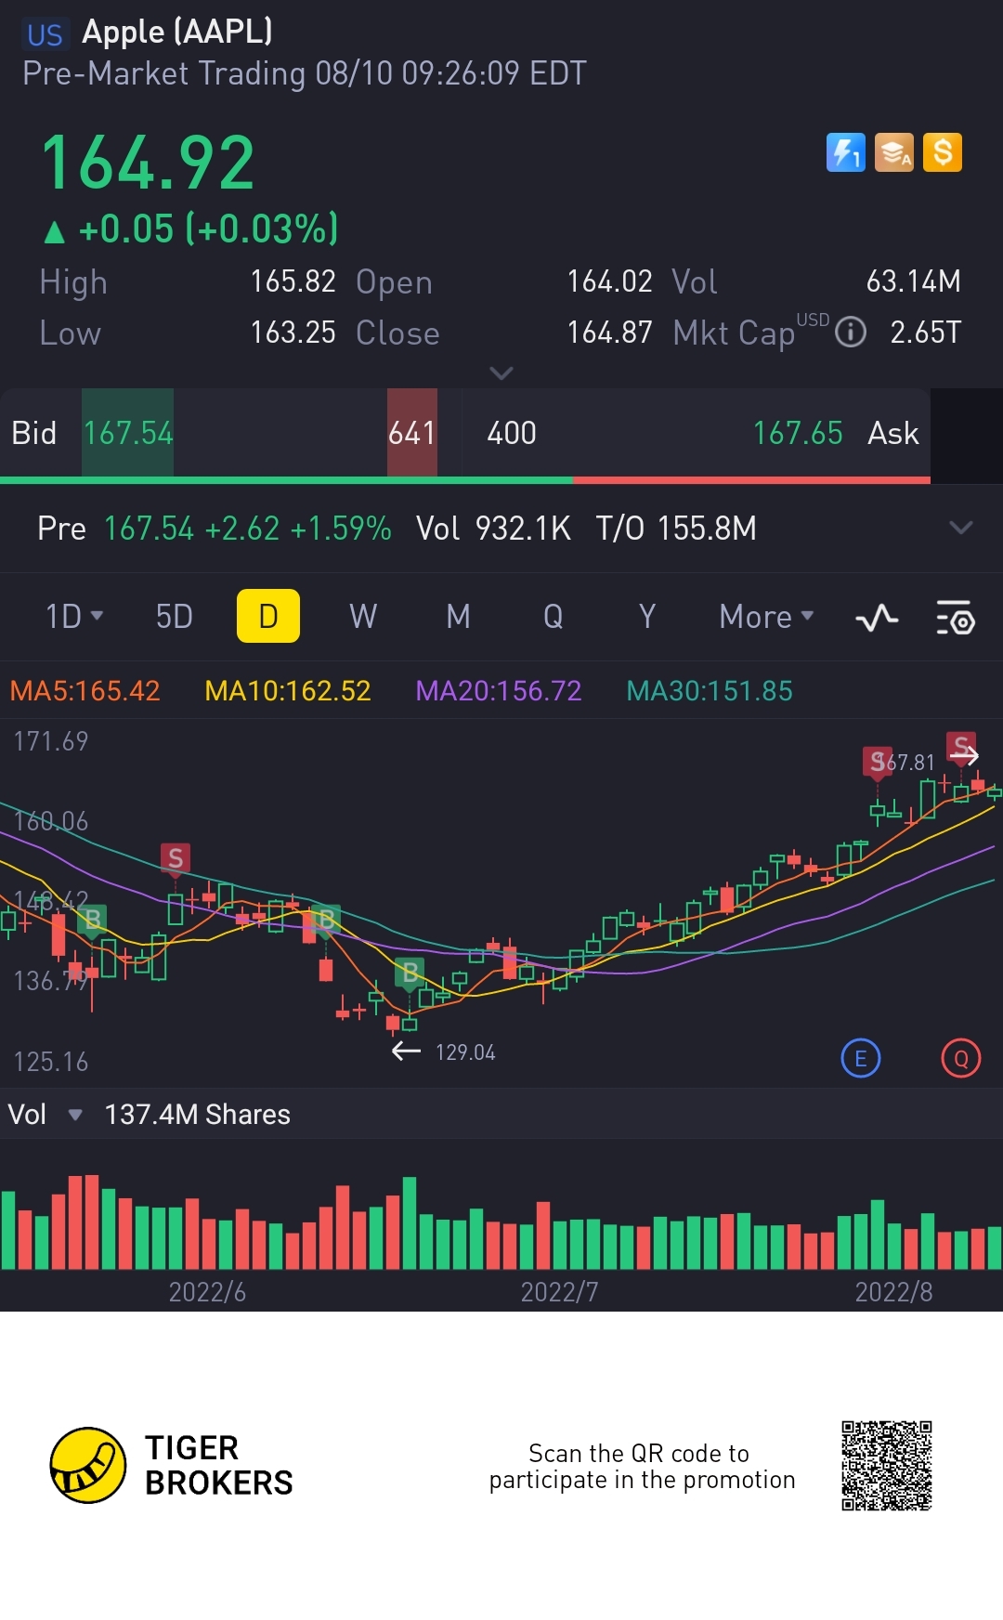Switch to the M monthly tab
The image size is (1003, 1620).
pos(458,617)
